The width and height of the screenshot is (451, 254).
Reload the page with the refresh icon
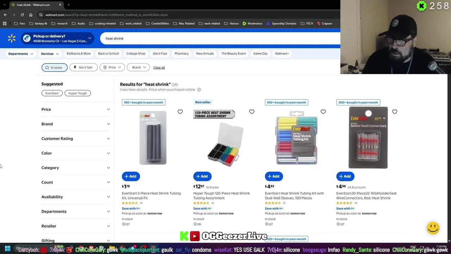point(22,15)
